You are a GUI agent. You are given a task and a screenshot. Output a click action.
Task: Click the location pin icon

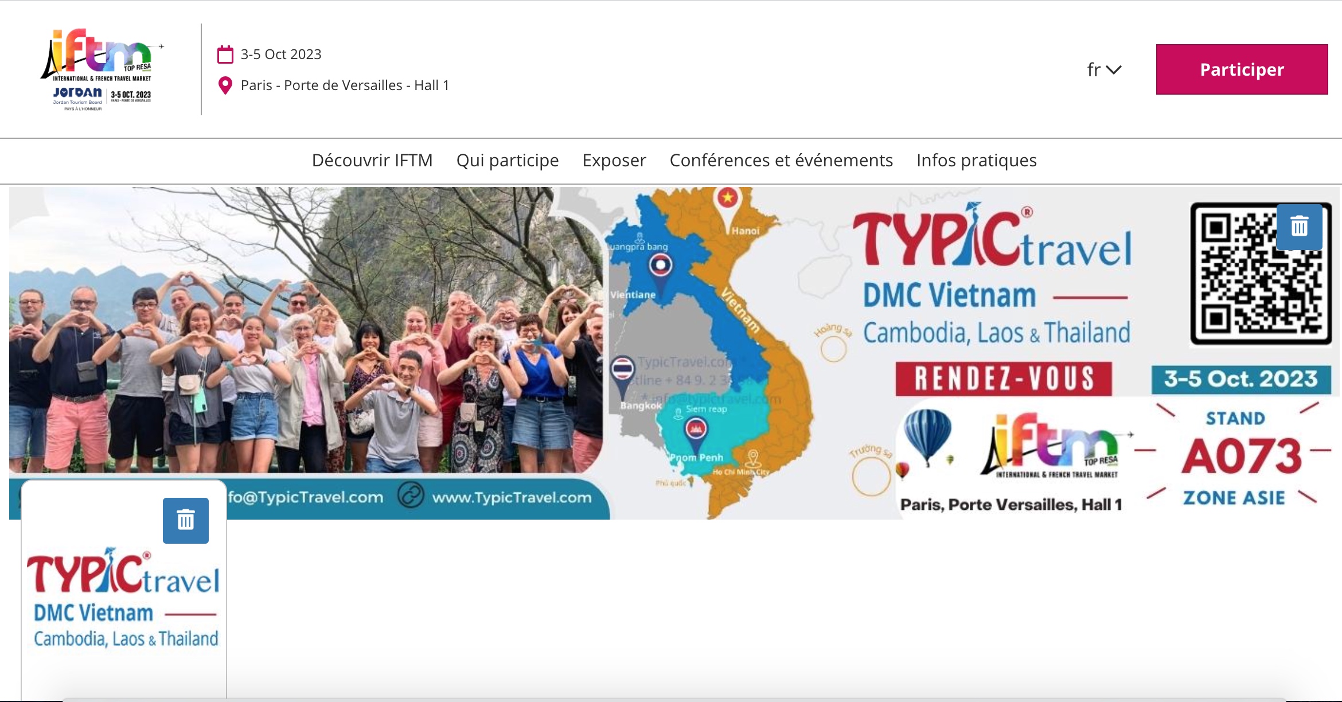[225, 85]
